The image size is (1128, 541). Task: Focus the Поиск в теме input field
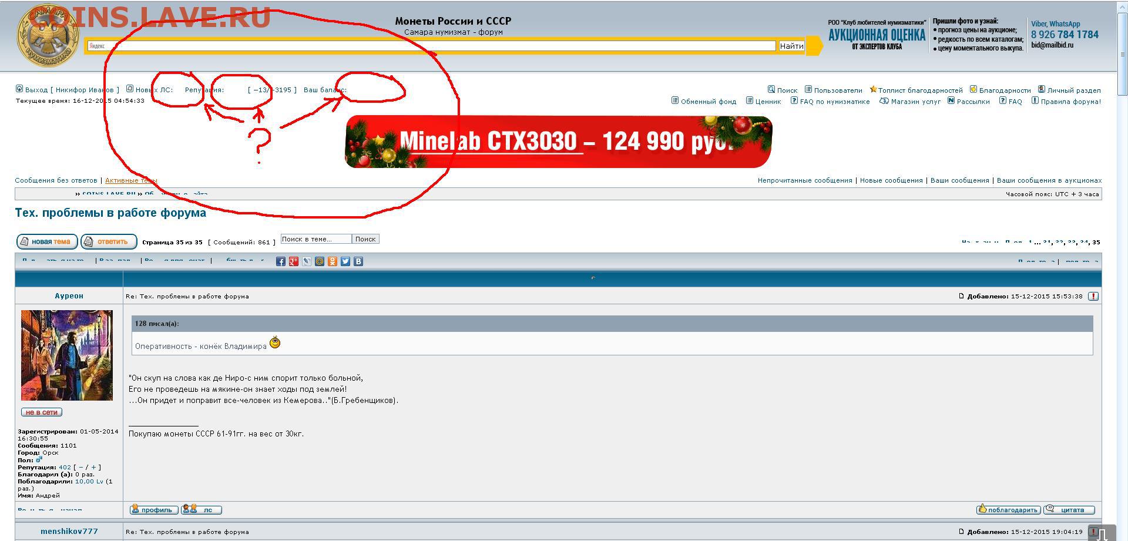pyautogui.click(x=316, y=239)
